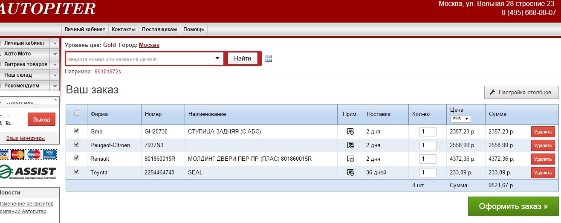Click the quantity field for Gmb row
The width and height of the screenshot is (561, 223).
pyautogui.click(x=428, y=132)
